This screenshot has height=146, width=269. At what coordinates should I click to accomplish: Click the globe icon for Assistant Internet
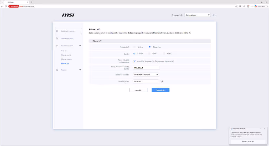[x=57, y=31]
